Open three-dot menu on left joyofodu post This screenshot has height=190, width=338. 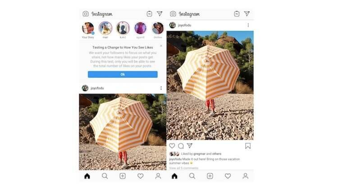pos(161,88)
